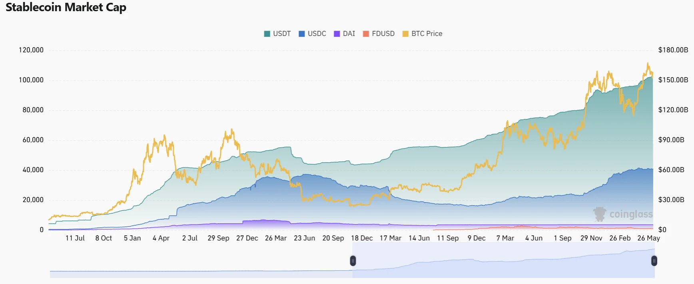The image size is (694, 284).
Task: Click the left range slider handle
Action: click(353, 261)
